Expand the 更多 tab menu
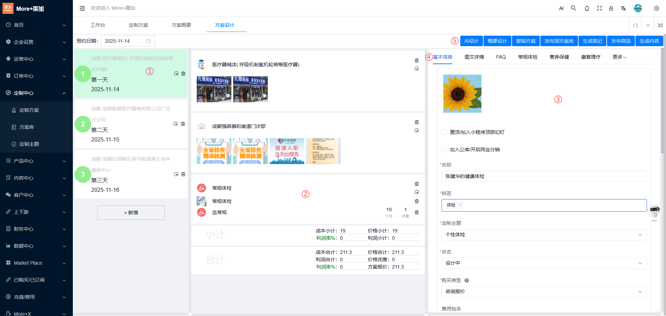The image size is (666, 316). (619, 57)
